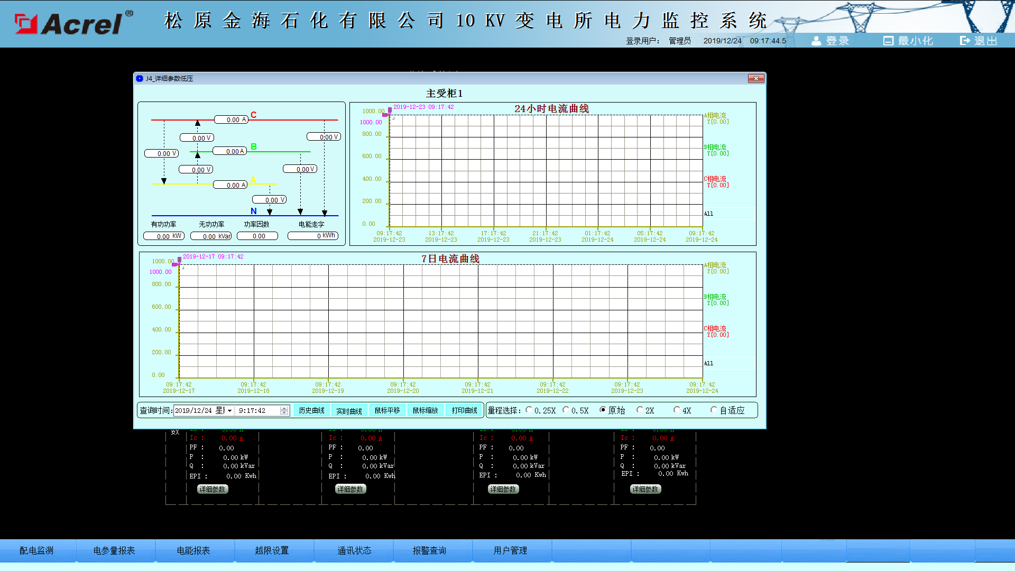Viewport: 1015px width, 571px height.
Task: Click the blue N neutral line label
Action: point(254,211)
